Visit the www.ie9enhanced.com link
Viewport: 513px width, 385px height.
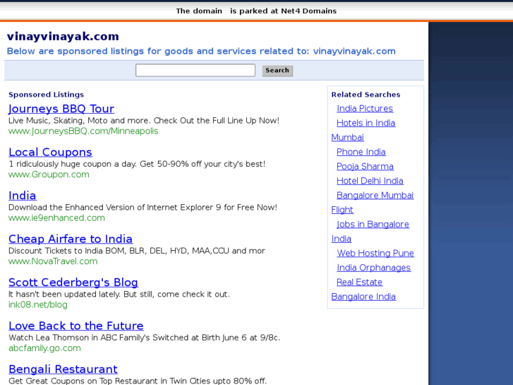click(56, 218)
